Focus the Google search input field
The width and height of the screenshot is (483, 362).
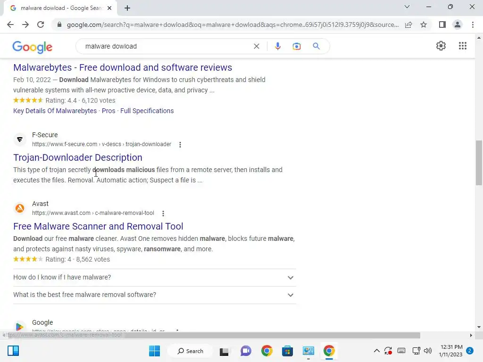pyautogui.click(x=167, y=46)
